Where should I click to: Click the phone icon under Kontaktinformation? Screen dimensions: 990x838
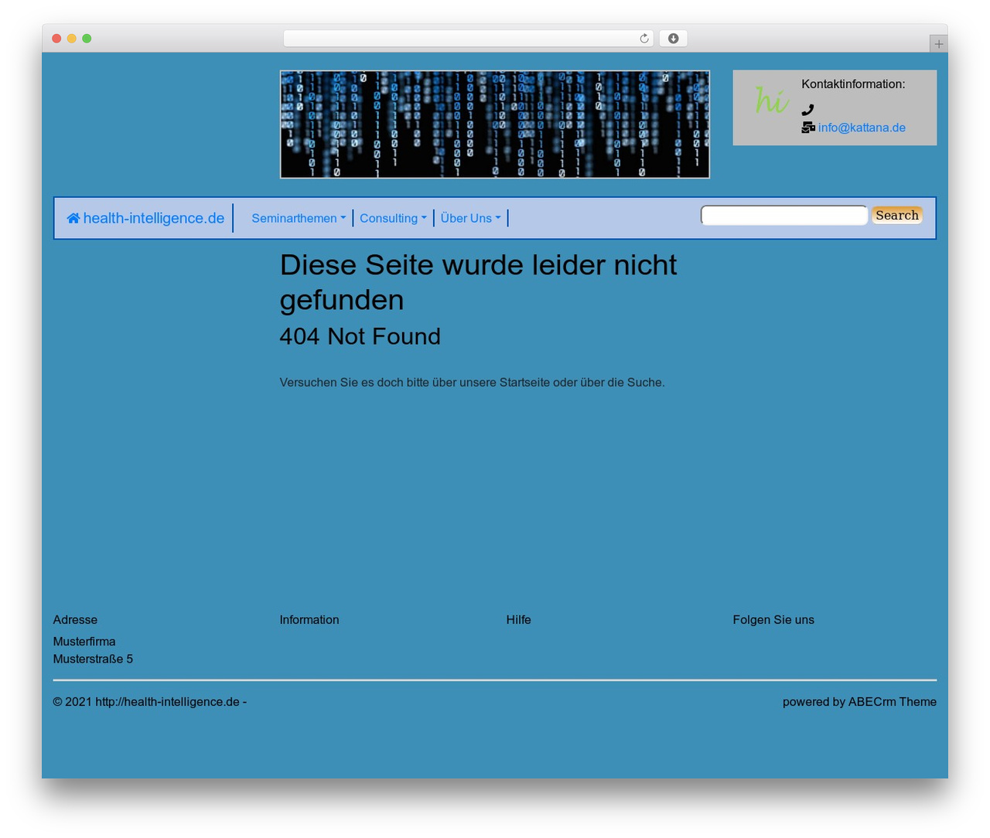[x=807, y=110]
